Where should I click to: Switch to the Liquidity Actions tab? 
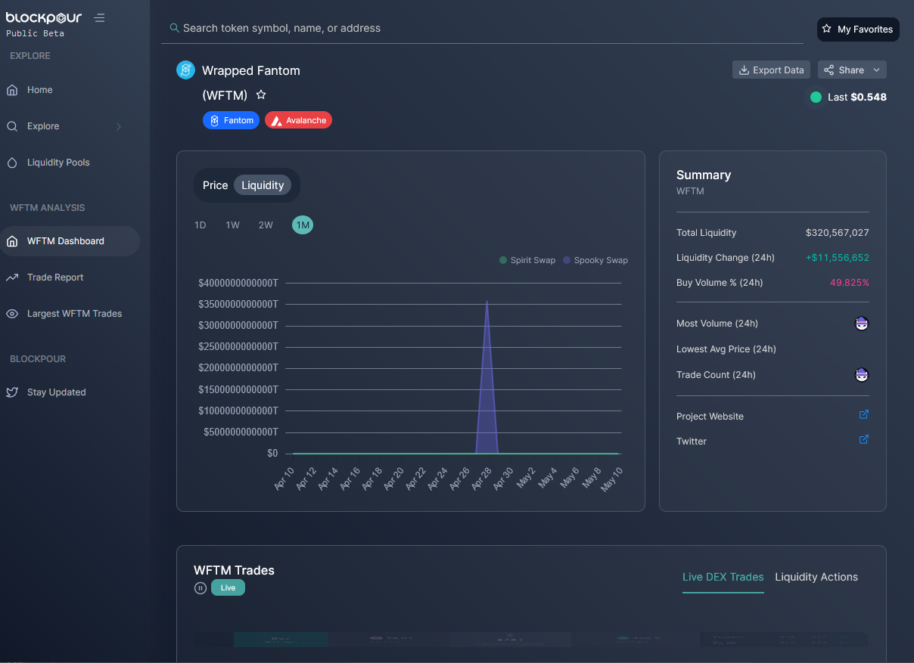(816, 577)
